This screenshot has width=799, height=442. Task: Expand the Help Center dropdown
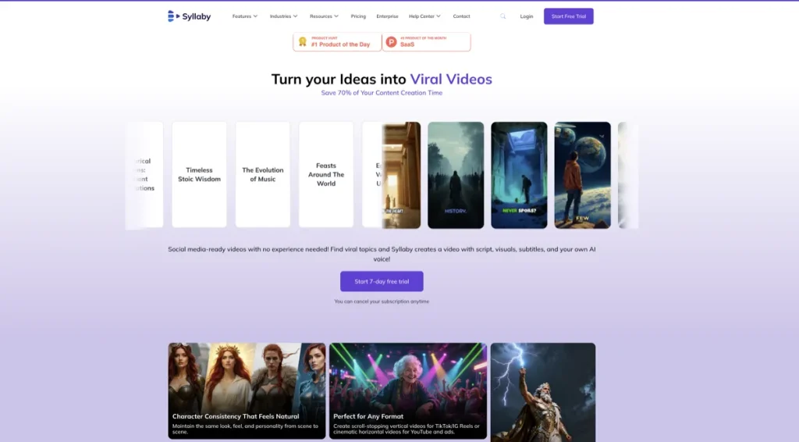pyautogui.click(x=425, y=16)
